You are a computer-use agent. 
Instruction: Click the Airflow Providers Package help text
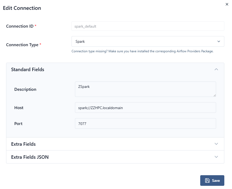coord(142,51)
